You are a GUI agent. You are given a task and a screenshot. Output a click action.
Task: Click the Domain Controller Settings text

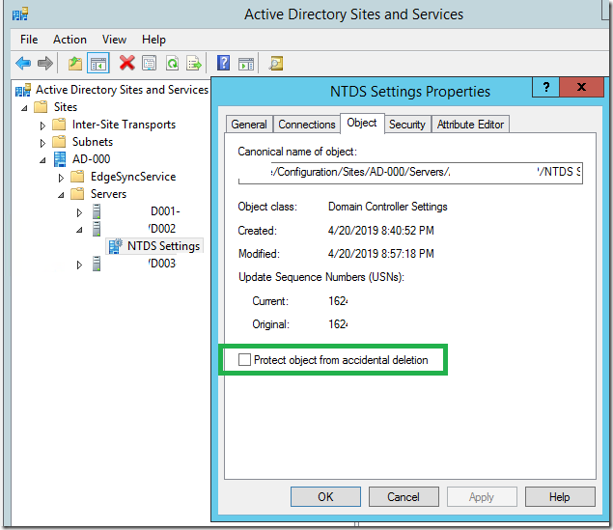387,207
